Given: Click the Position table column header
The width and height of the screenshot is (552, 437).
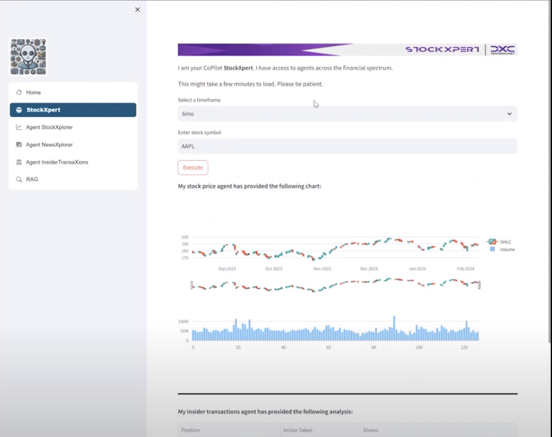Looking at the screenshot, I should click(x=229, y=430).
